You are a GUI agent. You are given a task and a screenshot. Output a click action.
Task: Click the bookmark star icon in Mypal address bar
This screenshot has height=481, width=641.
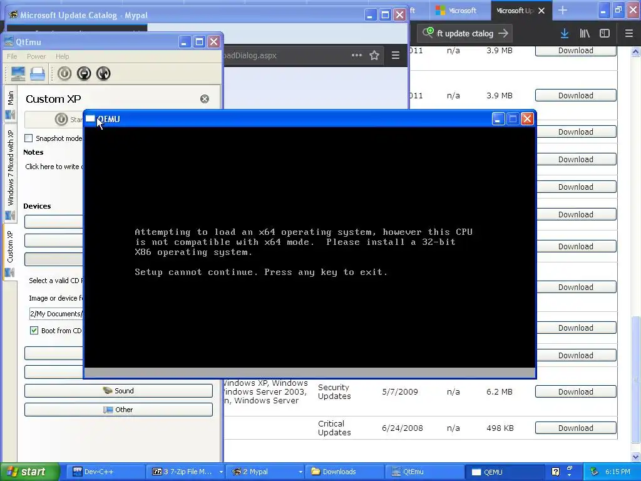[374, 55]
